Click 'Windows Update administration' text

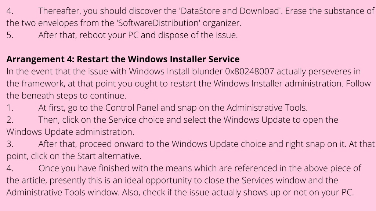click(x=69, y=132)
